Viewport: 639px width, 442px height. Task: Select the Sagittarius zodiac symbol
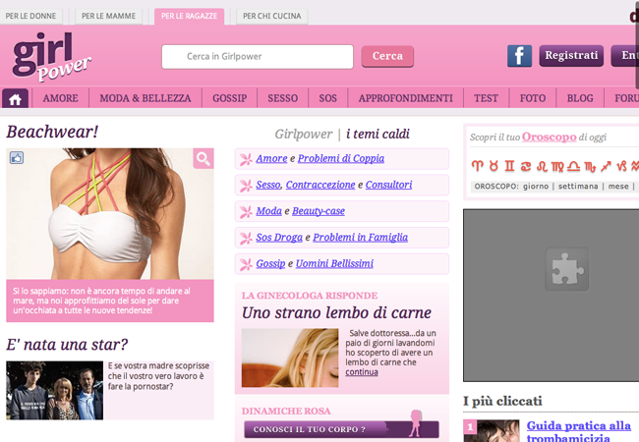coord(606,166)
